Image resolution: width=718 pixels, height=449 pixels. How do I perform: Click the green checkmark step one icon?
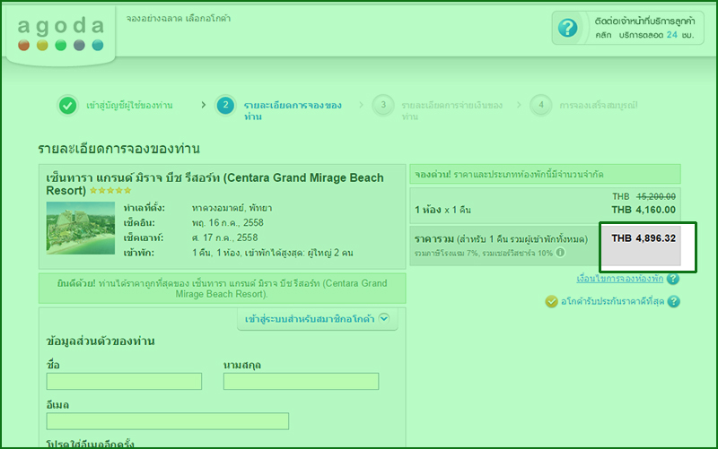coord(67,106)
